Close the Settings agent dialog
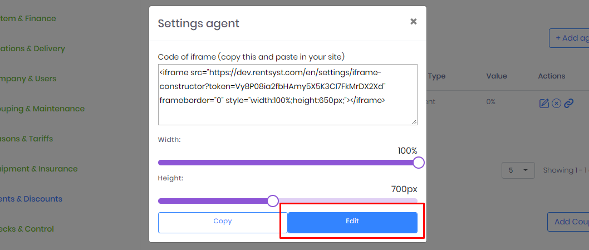This screenshot has width=589, height=250. [x=413, y=21]
